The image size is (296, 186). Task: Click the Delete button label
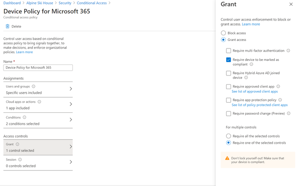point(16,26)
